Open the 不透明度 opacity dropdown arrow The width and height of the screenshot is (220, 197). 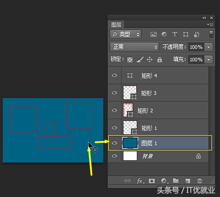208,47
